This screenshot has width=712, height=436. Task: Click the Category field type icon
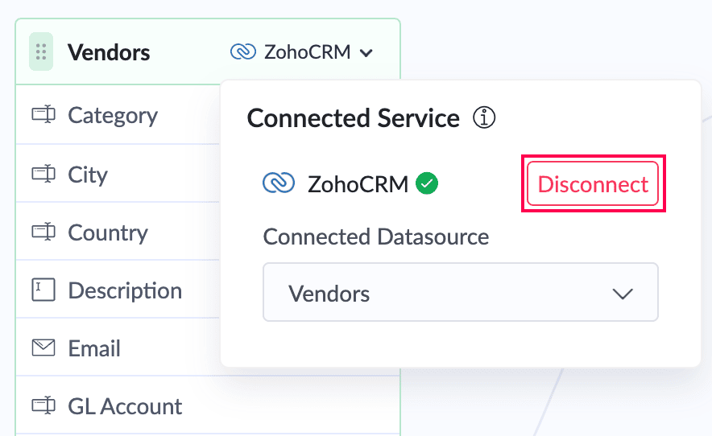pos(43,114)
